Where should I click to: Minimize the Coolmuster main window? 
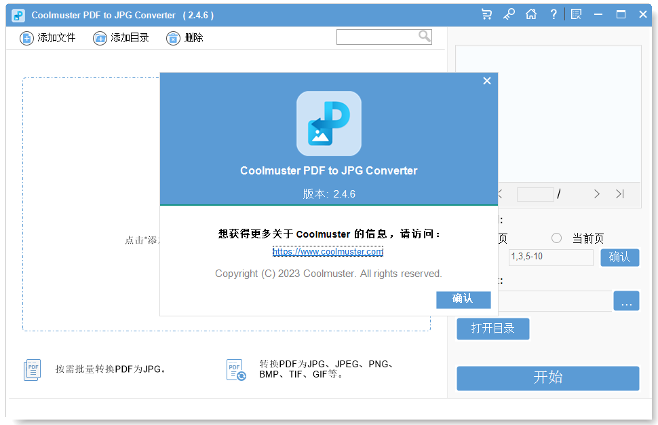(598, 15)
